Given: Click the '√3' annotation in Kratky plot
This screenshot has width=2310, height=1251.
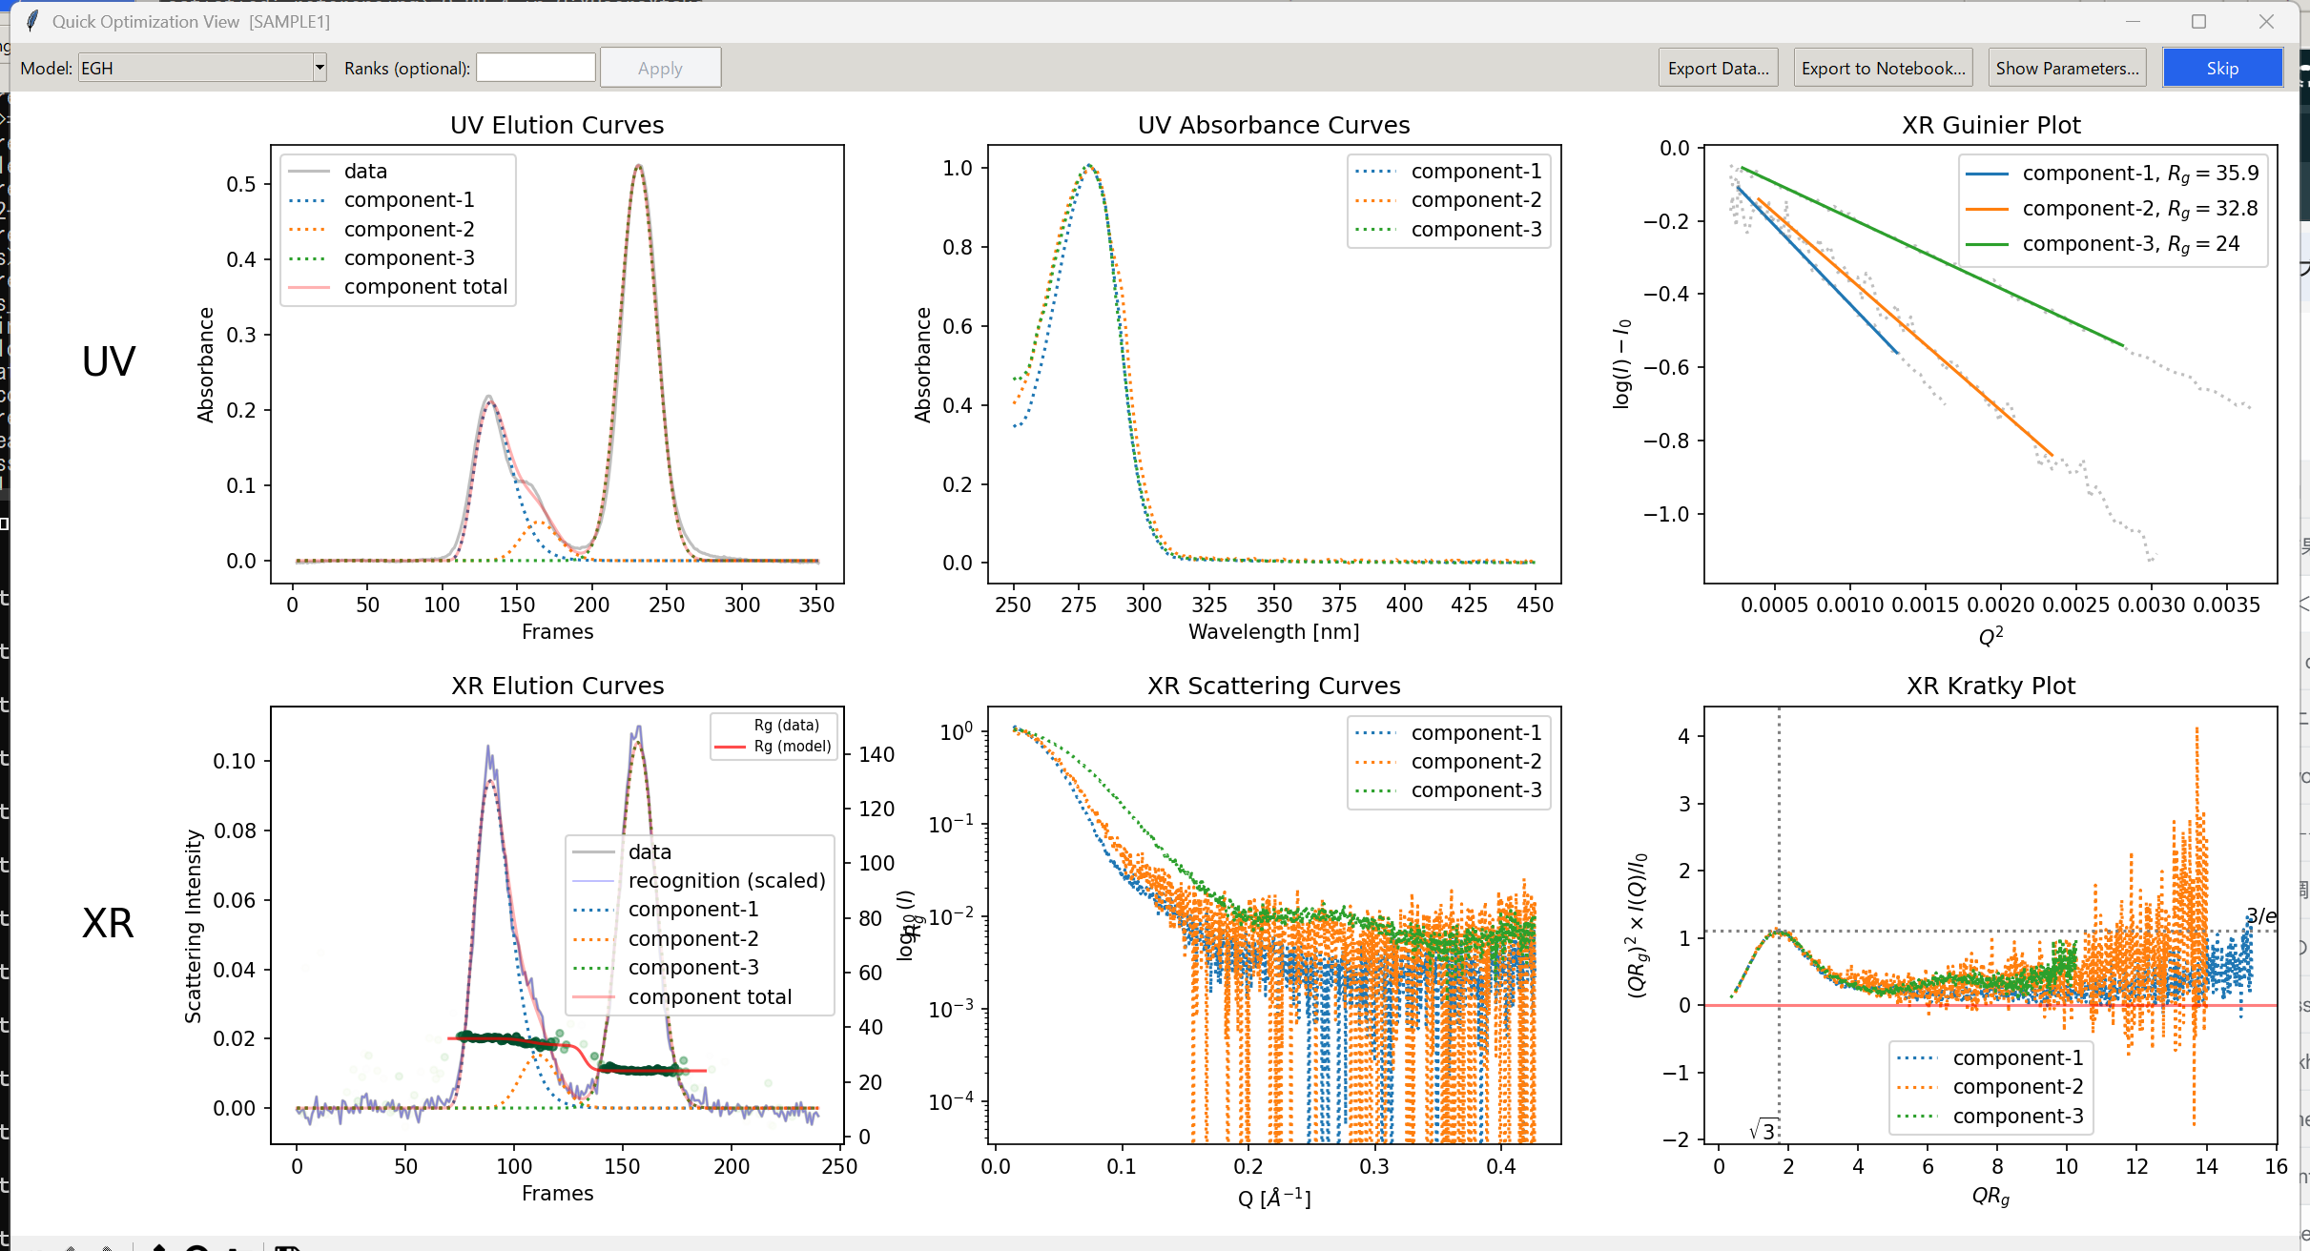Looking at the screenshot, I should pos(1763,1130).
